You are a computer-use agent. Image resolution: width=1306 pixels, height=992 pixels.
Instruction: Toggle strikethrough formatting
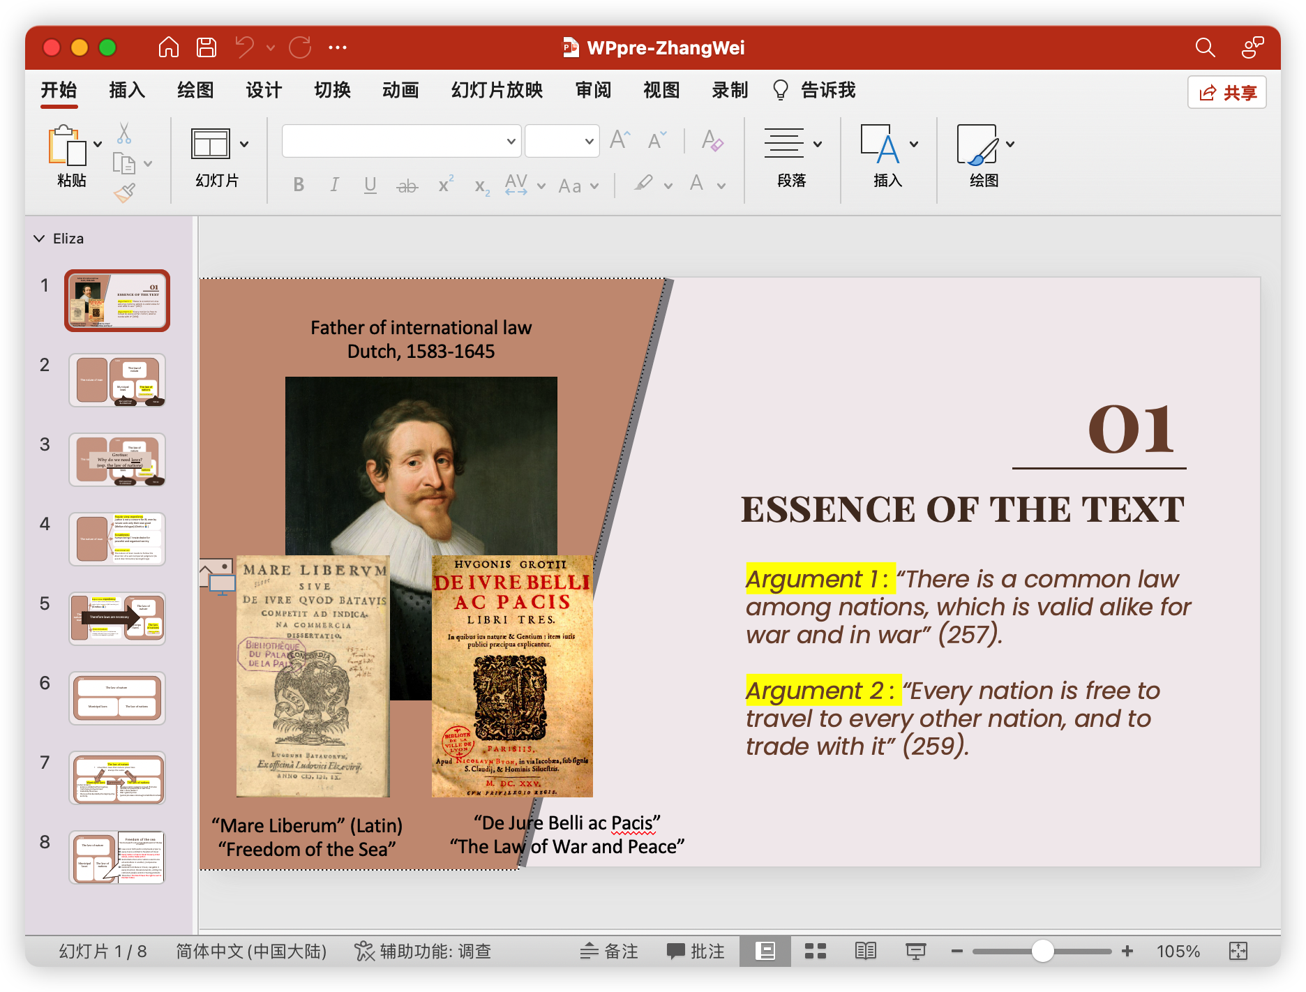pos(407,186)
